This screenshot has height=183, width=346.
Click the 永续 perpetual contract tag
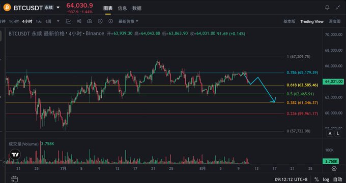click(49, 8)
